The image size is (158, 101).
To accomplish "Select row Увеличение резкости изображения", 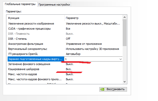I will tap(65, 24).
